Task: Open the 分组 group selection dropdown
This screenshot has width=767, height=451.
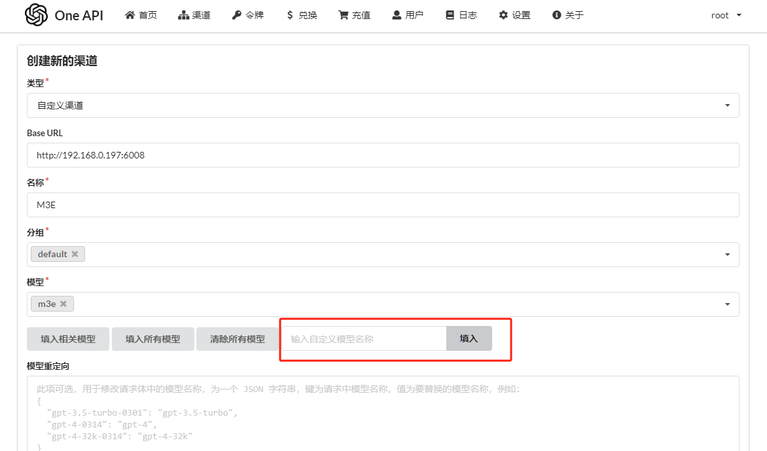Action: (x=726, y=254)
